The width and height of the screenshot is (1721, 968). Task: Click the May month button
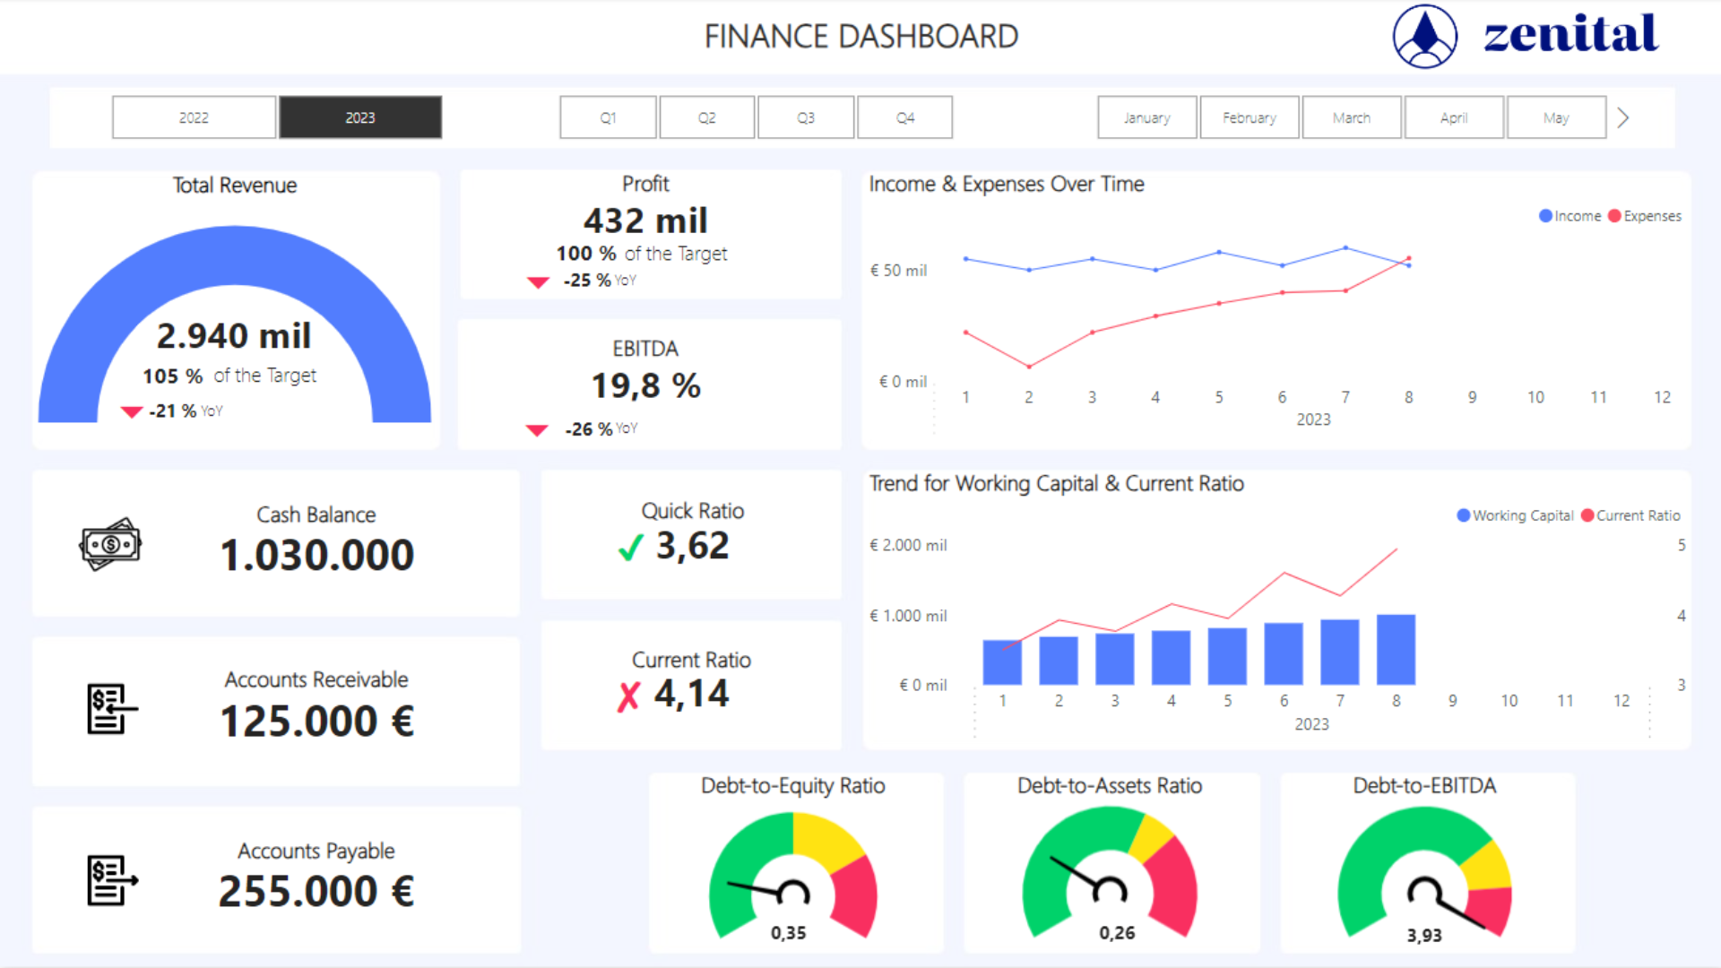(1556, 117)
